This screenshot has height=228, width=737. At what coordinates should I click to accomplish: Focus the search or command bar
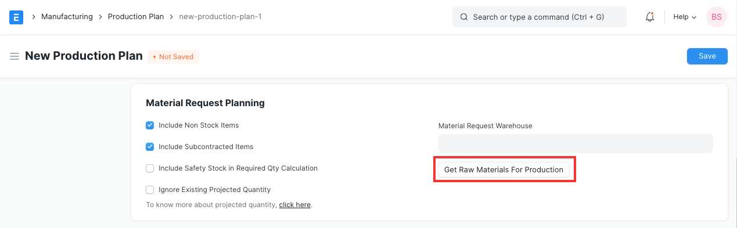[540, 17]
